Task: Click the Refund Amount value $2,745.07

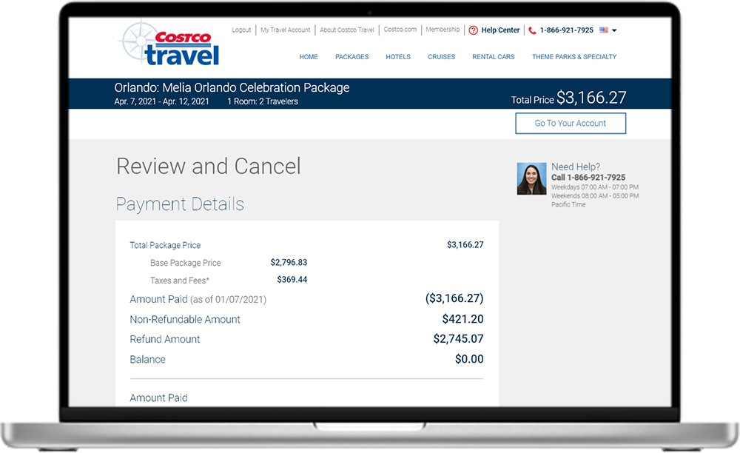Action: (x=458, y=339)
